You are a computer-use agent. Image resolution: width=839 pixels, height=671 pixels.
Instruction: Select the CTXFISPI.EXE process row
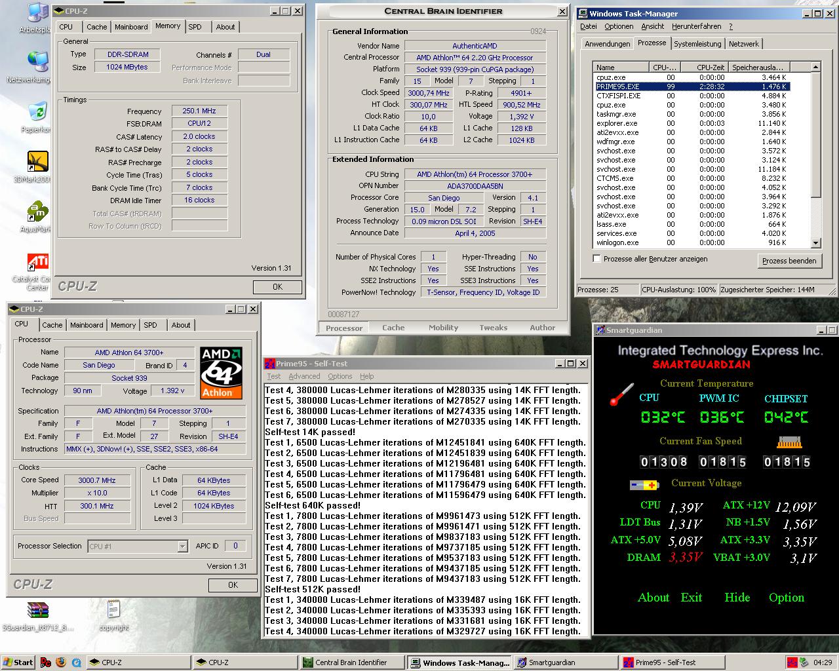pos(692,96)
